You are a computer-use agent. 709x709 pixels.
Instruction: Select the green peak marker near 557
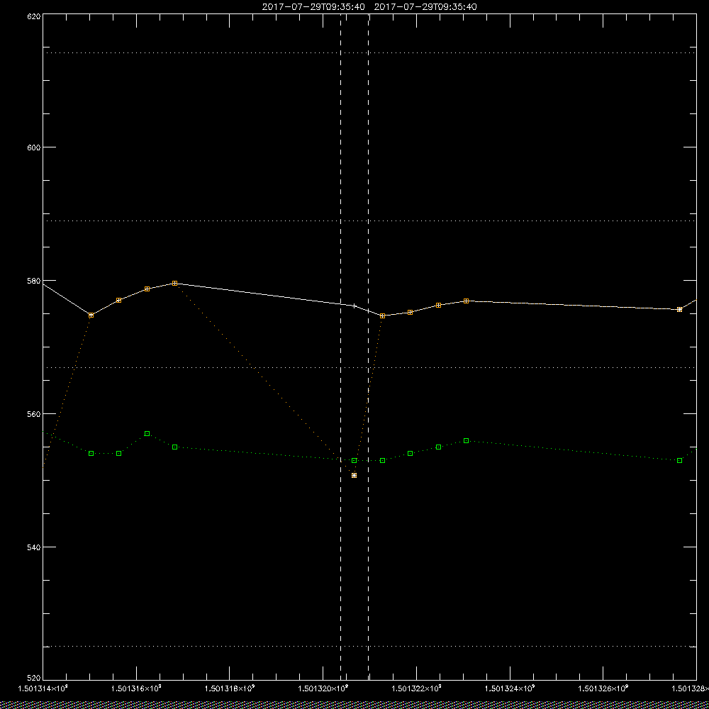[x=147, y=434]
